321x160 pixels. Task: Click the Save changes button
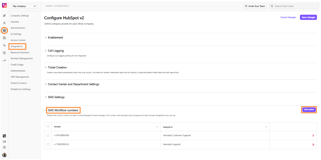click(308, 17)
